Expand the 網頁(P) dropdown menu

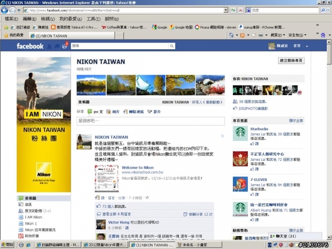278,35
